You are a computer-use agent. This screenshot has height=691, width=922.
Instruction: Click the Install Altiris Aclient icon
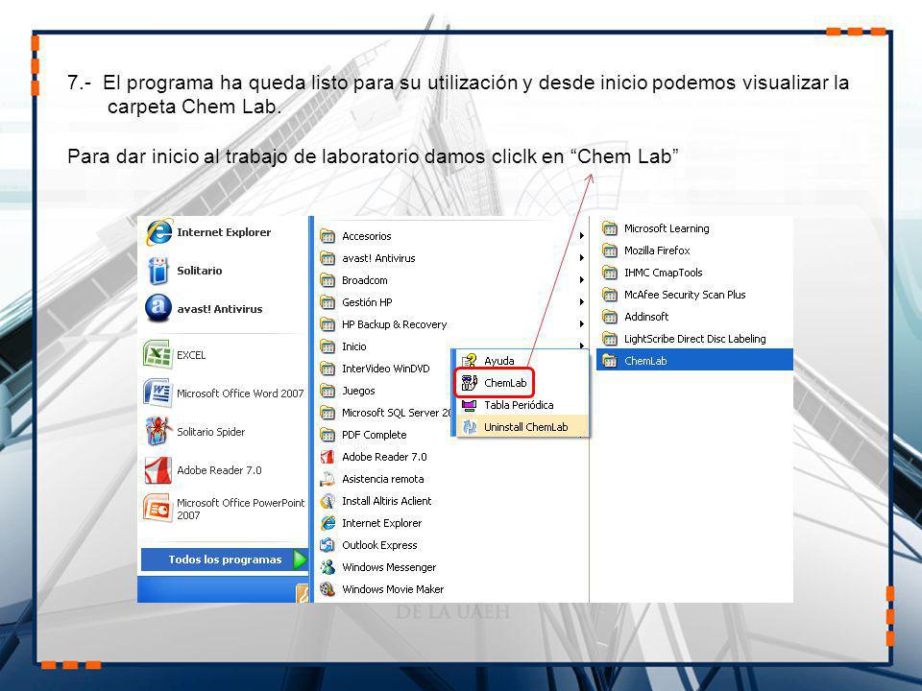(328, 501)
